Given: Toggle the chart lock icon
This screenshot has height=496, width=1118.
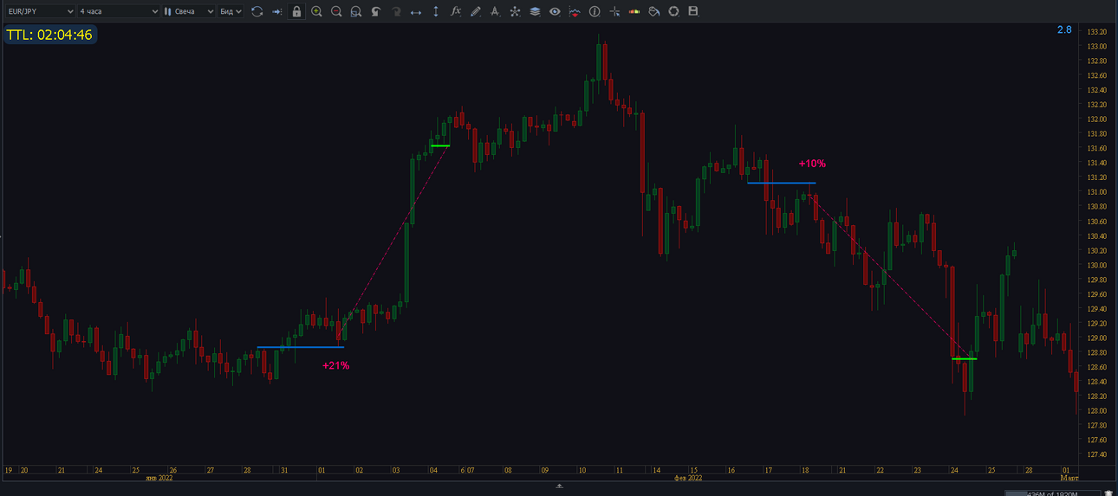Looking at the screenshot, I should [x=296, y=11].
